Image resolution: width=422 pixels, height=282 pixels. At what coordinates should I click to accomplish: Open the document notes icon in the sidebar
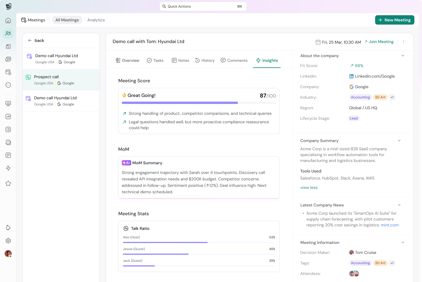coord(8,155)
